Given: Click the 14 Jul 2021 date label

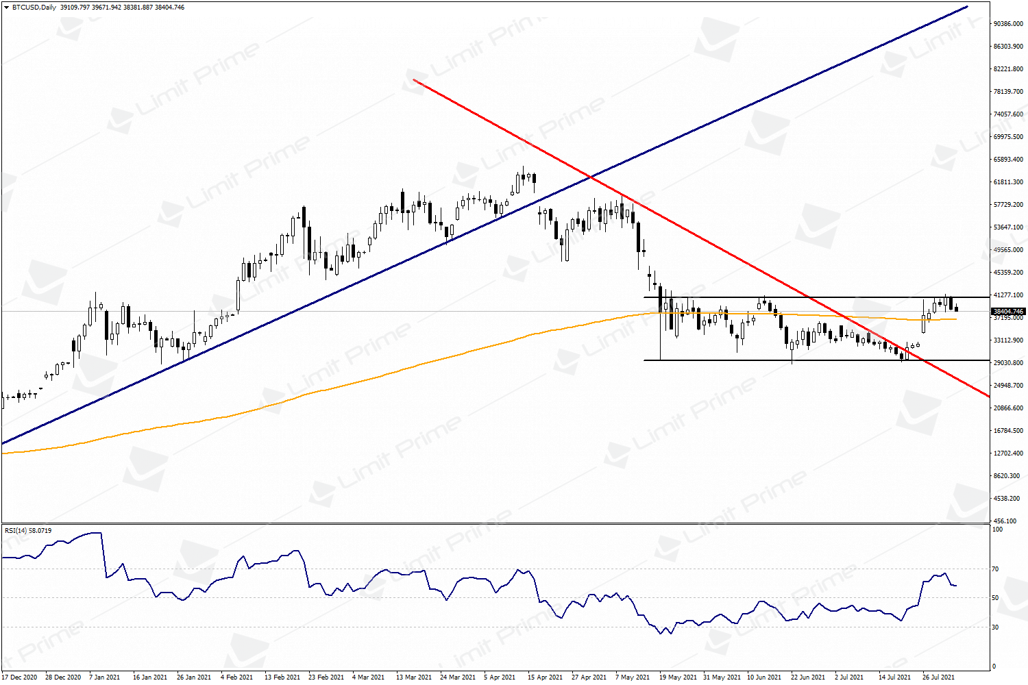Looking at the screenshot, I should (x=894, y=677).
